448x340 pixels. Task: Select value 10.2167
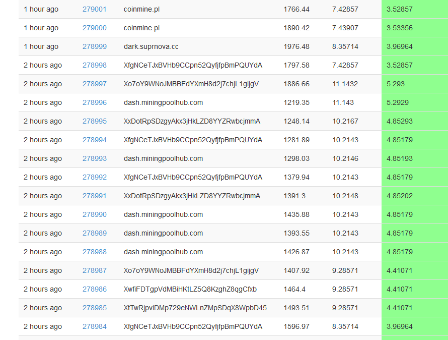pos(345,121)
